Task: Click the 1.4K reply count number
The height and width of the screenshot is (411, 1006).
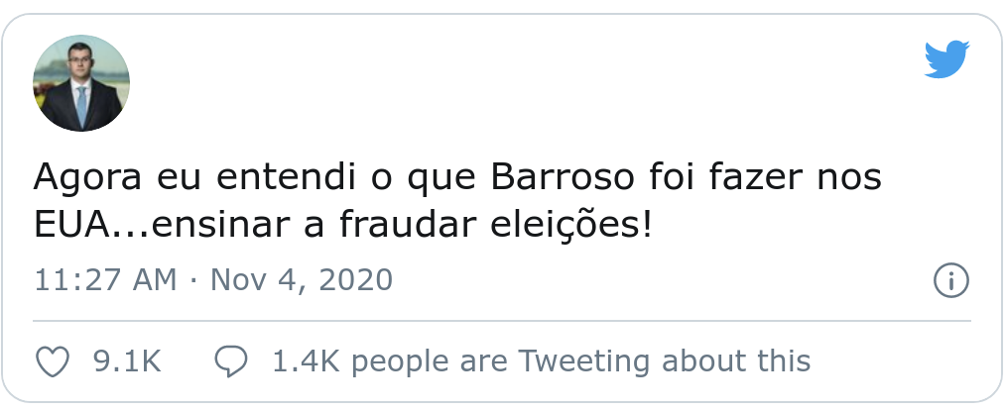Action: 306,361
